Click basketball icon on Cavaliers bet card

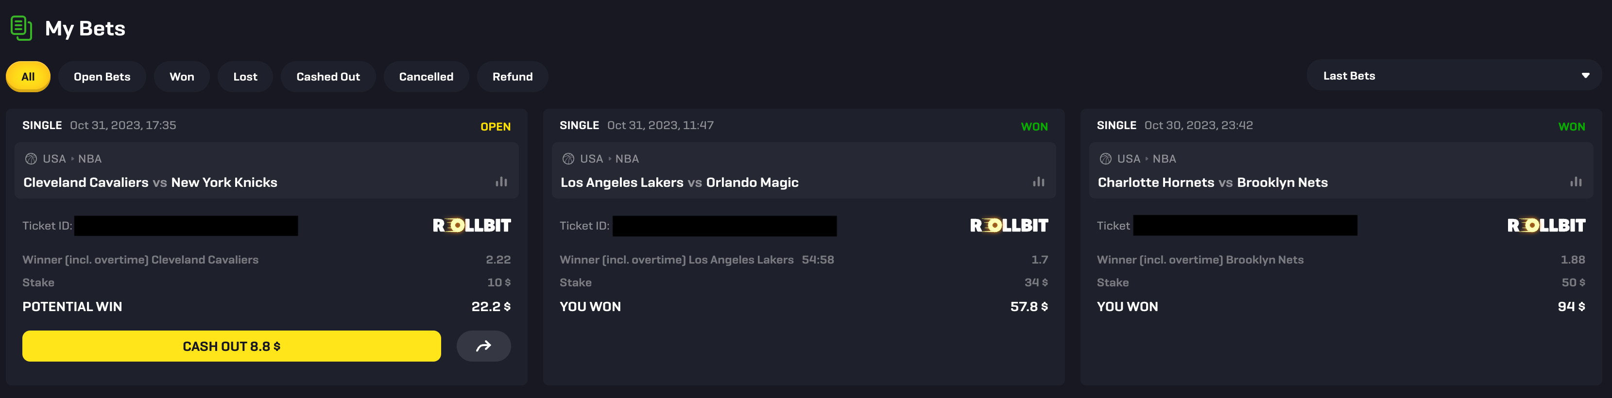tap(31, 159)
